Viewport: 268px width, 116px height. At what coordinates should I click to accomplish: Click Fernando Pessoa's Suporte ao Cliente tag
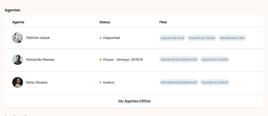tap(215, 60)
